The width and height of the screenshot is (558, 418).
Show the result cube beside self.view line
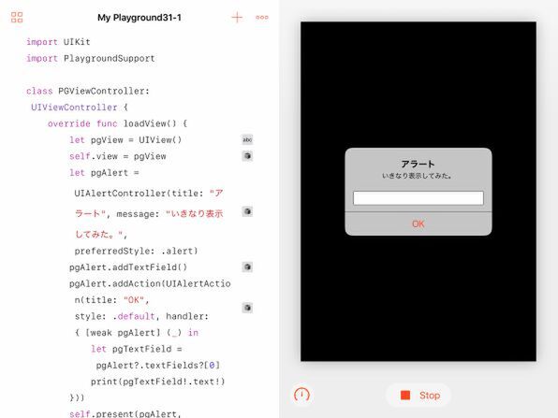pos(247,156)
